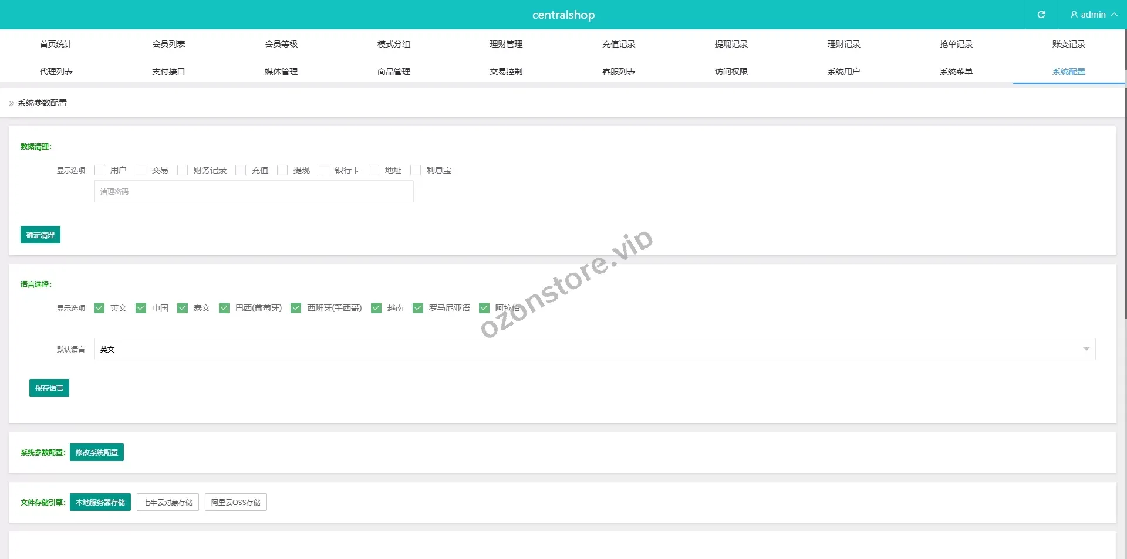Click the 清理密码 input field
The width and height of the screenshot is (1127, 559).
point(253,191)
